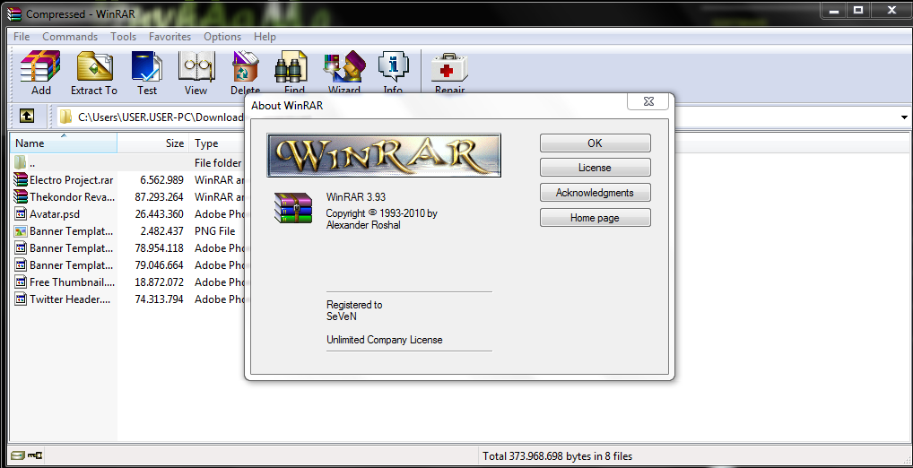Viewport: 913px width, 468px height.
Task: Open the Commands menu
Action: 70,37
